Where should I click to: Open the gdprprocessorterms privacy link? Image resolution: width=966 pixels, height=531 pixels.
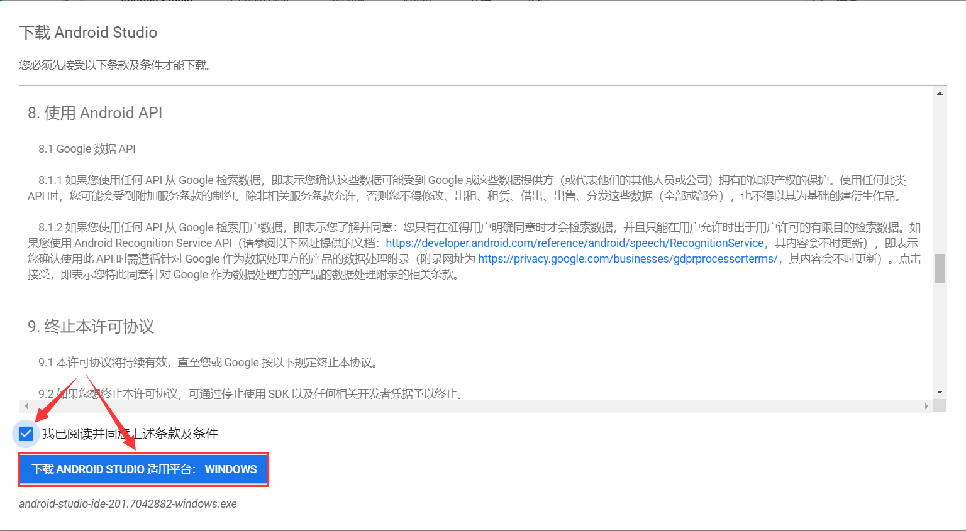click(628, 259)
